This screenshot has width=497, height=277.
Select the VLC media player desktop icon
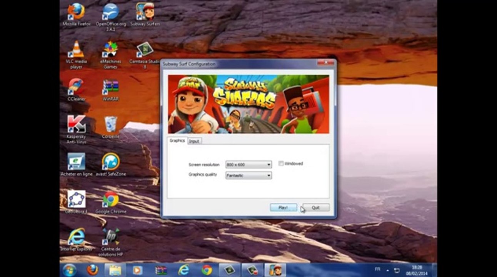click(x=76, y=54)
